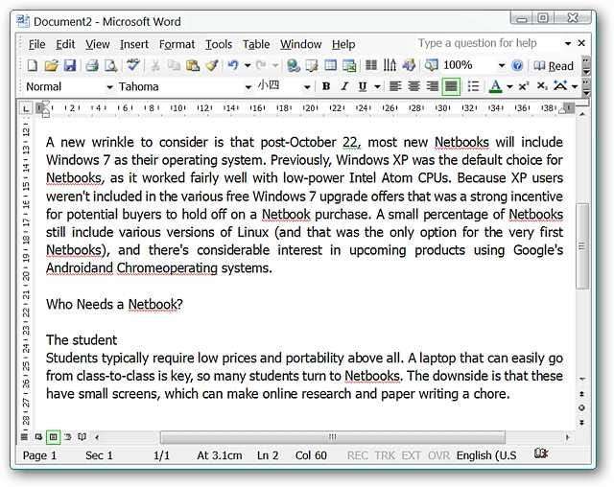Open the Window menu

click(x=300, y=44)
